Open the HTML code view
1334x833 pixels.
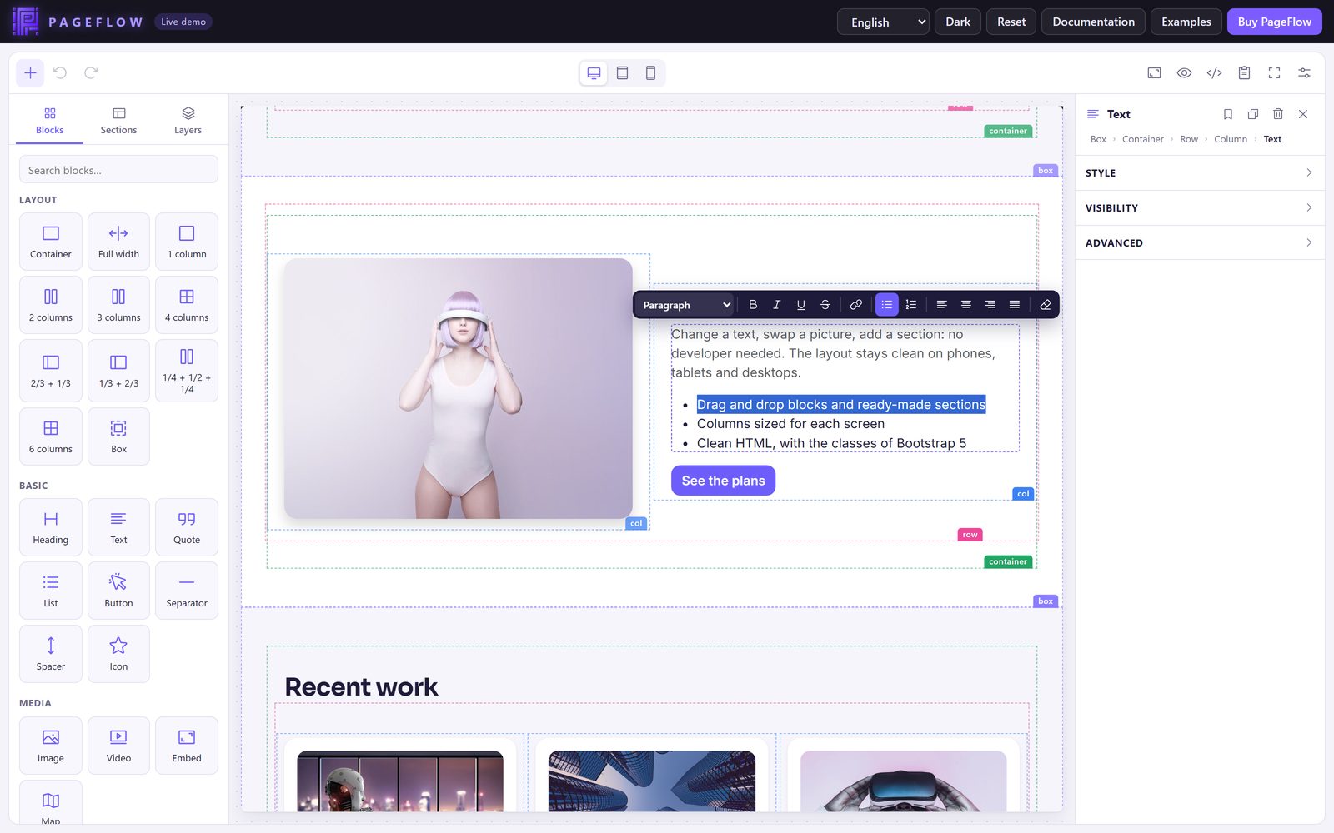coord(1214,73)
